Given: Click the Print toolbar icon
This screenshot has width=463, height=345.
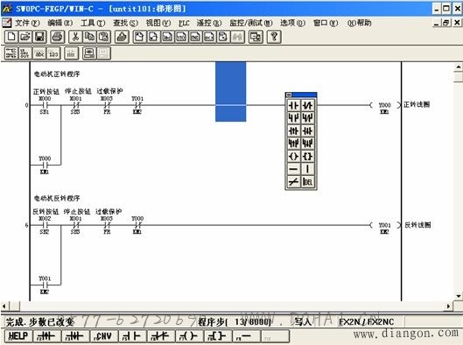Looking at the screenshot, I should [57, 37].
